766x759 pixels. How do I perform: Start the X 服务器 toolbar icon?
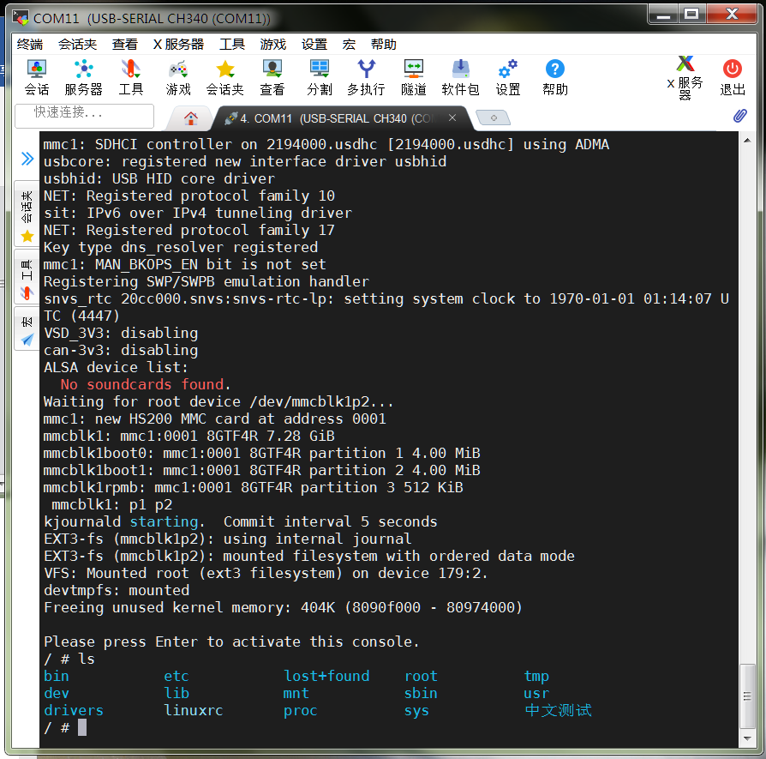tap(685, 77)
